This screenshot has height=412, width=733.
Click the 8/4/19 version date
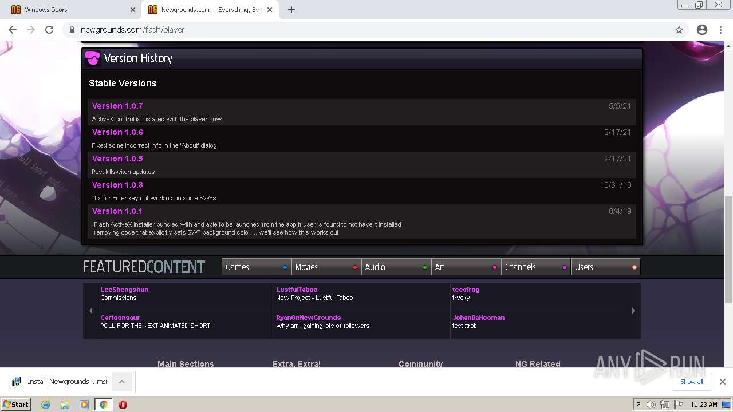click(620, 211)
